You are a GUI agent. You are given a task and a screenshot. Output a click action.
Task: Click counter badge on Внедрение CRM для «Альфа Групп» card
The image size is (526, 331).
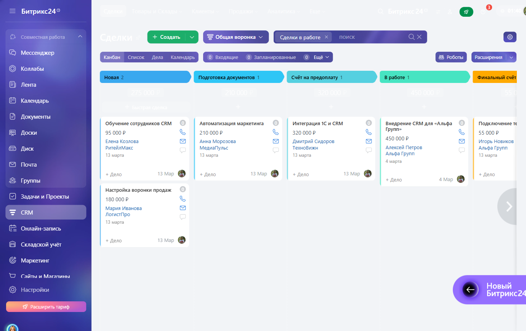462,123
